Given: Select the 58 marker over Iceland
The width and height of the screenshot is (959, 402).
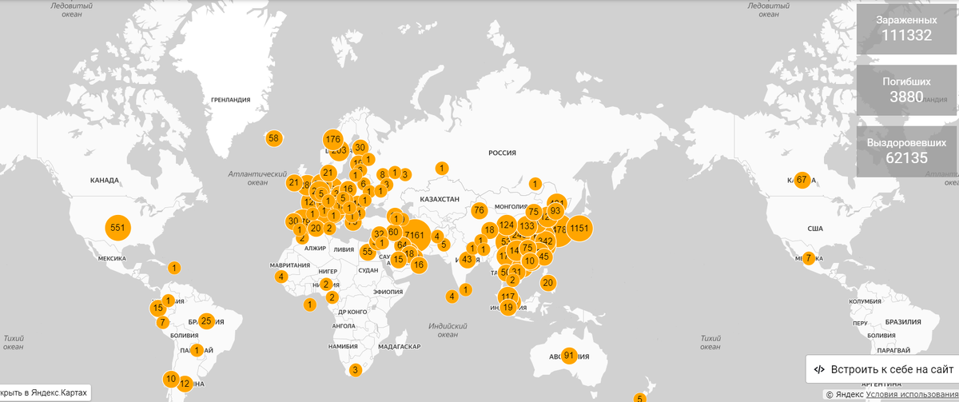Looking at the screenshot, I should pos(274,138).
